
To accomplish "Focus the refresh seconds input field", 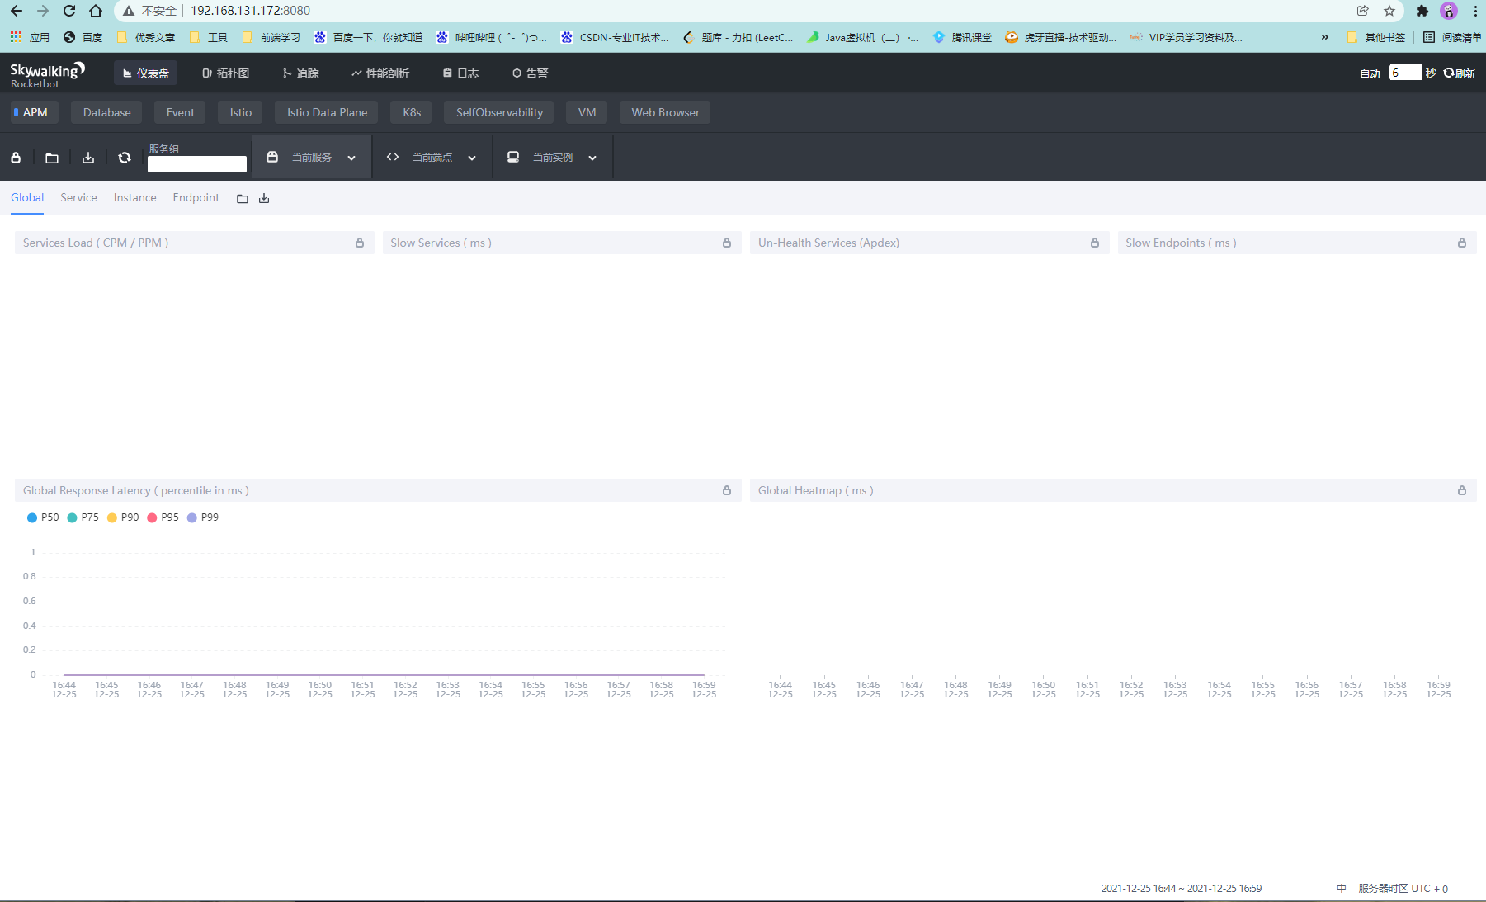I will click(1405, 73).
